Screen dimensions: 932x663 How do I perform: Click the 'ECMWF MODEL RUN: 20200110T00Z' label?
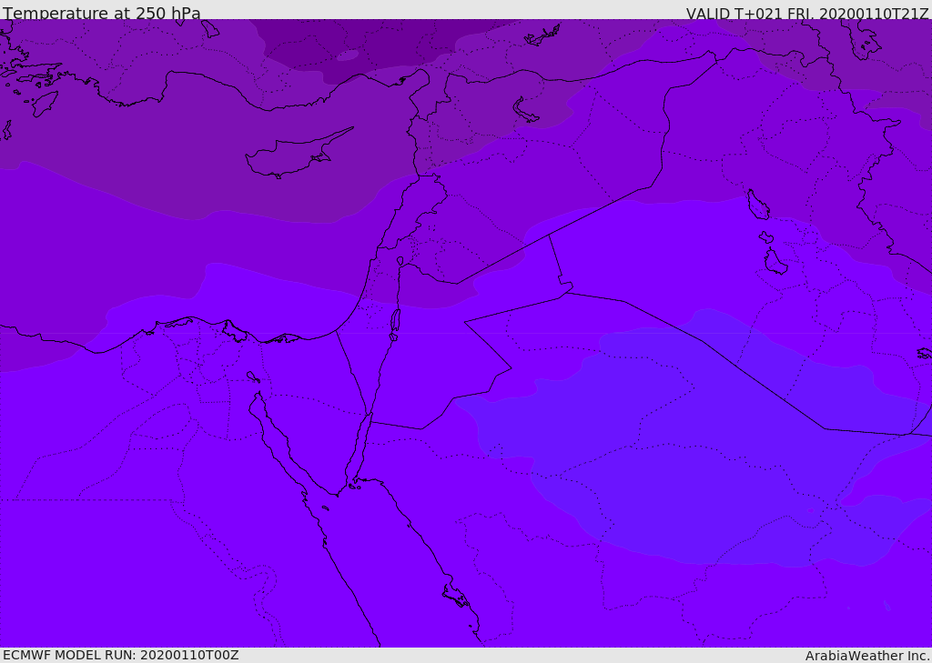121,655
